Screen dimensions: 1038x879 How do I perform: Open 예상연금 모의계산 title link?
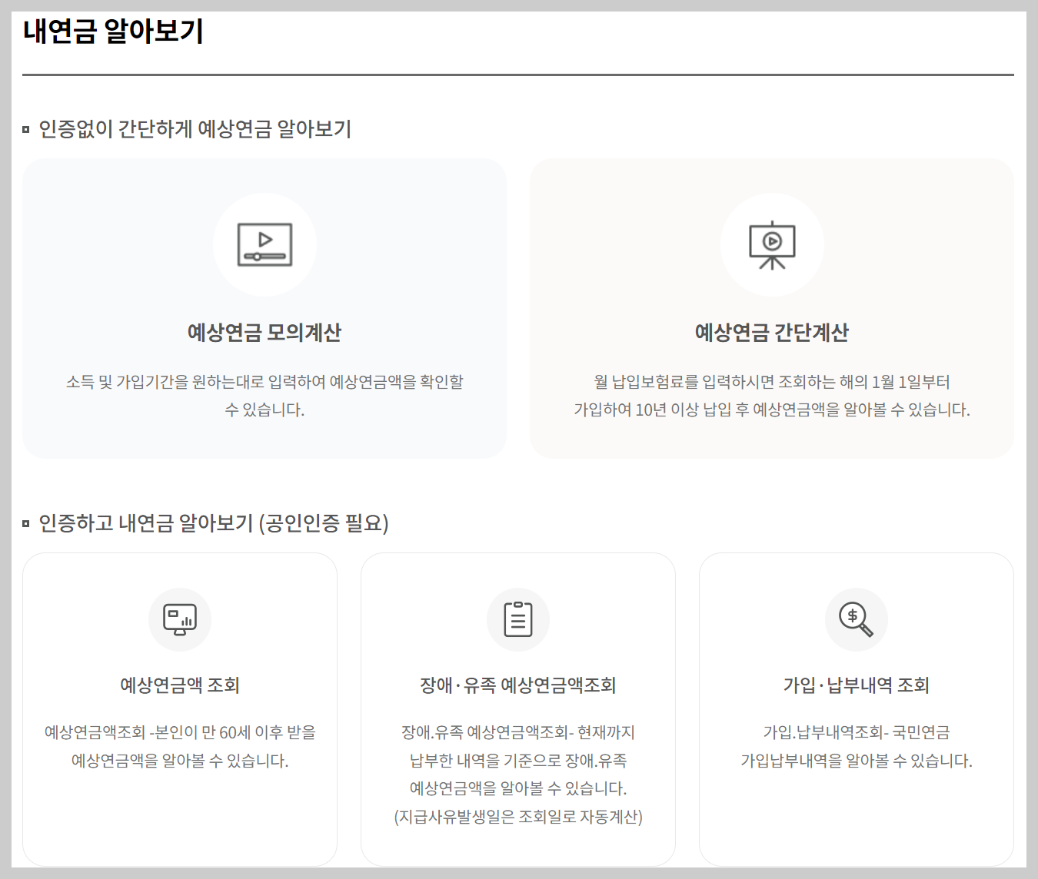coord(264,333)
